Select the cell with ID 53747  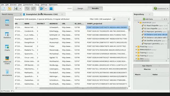pos(79,61)
